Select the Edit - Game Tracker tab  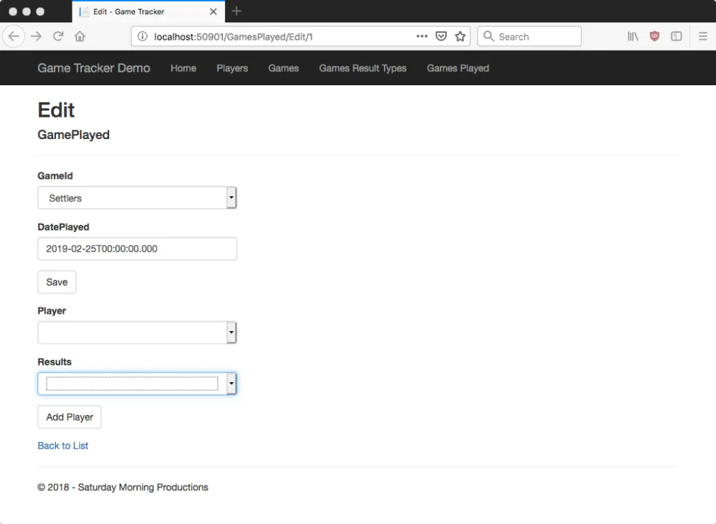tap(148, 11)
